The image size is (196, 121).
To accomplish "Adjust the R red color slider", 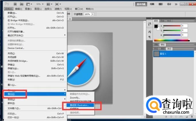I will click(172, 26).
